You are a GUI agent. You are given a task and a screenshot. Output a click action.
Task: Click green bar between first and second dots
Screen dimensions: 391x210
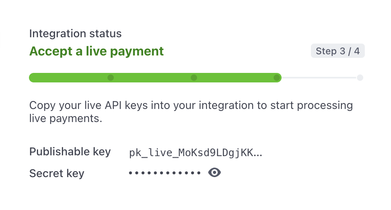click(152, 78)
